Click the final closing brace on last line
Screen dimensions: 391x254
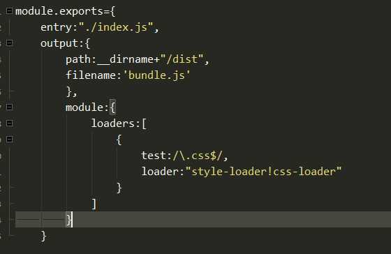43,236
